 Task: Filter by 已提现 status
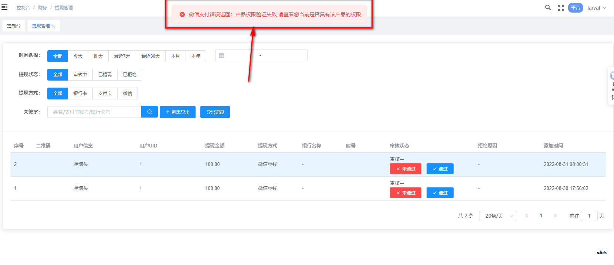[x=105, y=74]
